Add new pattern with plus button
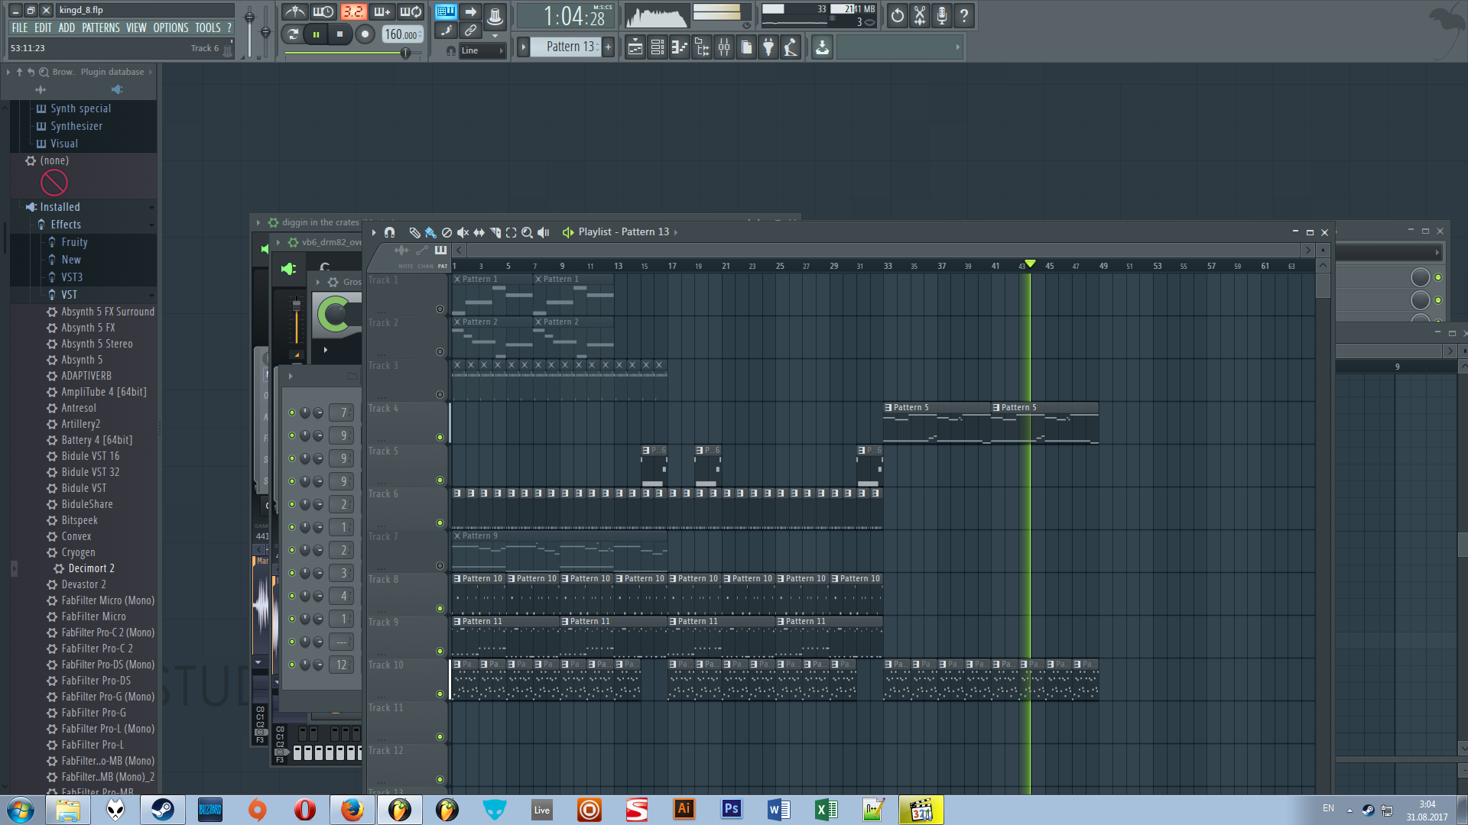The height and width of the screenshot is (825, 1468). coord(609,47)
